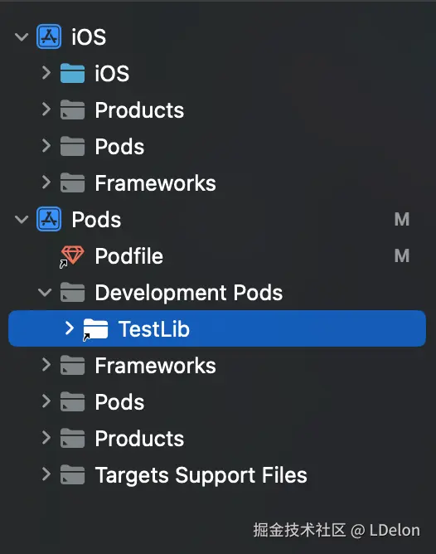The image size is (436, 554).
Task: Expand the TestLib folder
Action: pyautogui.click(x=69, y=328)
